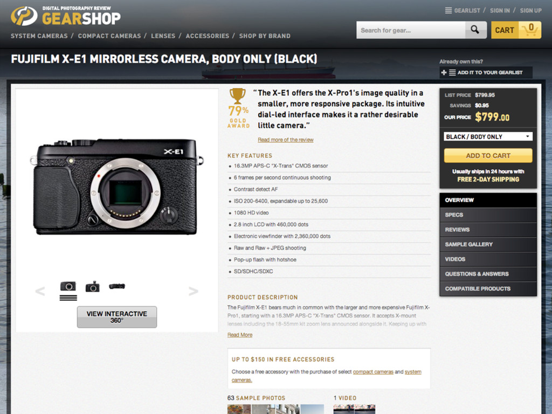The height and width of the screenshot is (414, 552).
Task: Follow the compact cameras link
Action: (x=373, y=372)
